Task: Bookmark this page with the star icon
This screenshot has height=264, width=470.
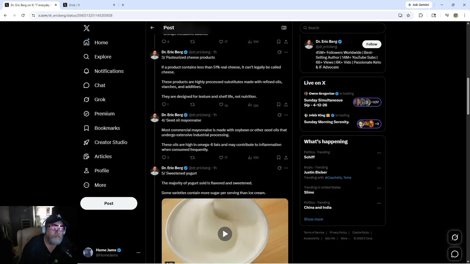Action: pyautogui.click(x=408, y=15)
